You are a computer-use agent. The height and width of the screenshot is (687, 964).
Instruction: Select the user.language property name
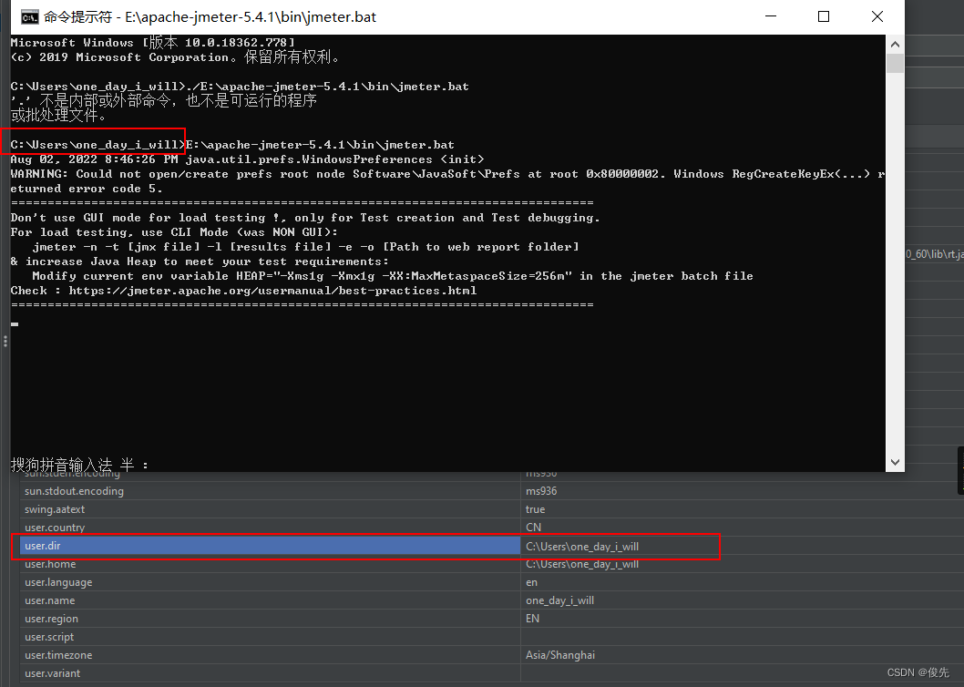click(x=58, y=582)
